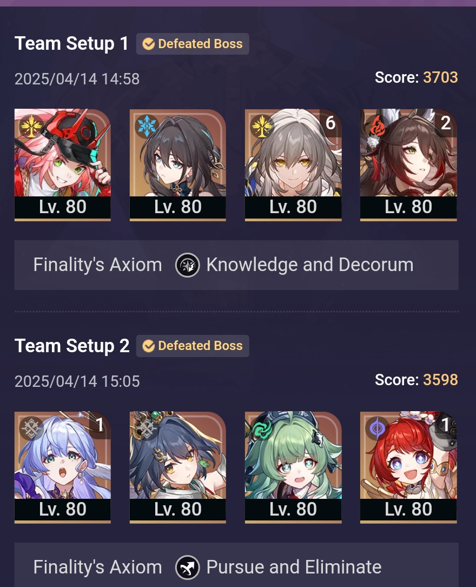Click the Quantum element icon on red-haired chibi character
This screenshot has height=587, width=476.
[377, 428]
